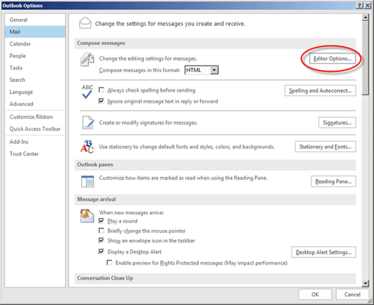Select the Add-Ins category
Image resolution: width=374 pixels, height=305 pixels.
(35, 142)
